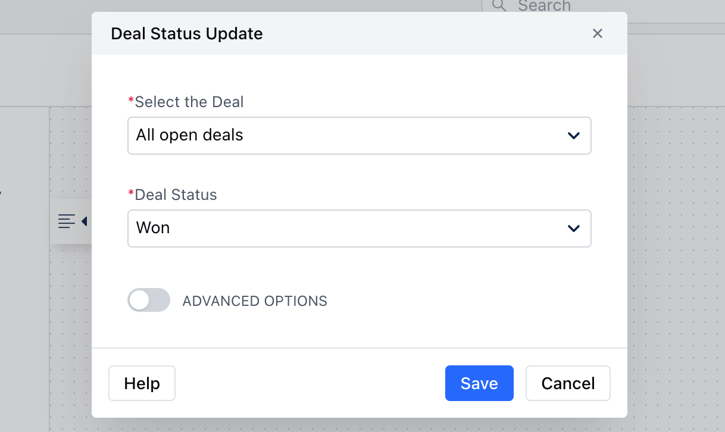Click the Deal Status Update title
725x432 pixels.
point(187,34)
